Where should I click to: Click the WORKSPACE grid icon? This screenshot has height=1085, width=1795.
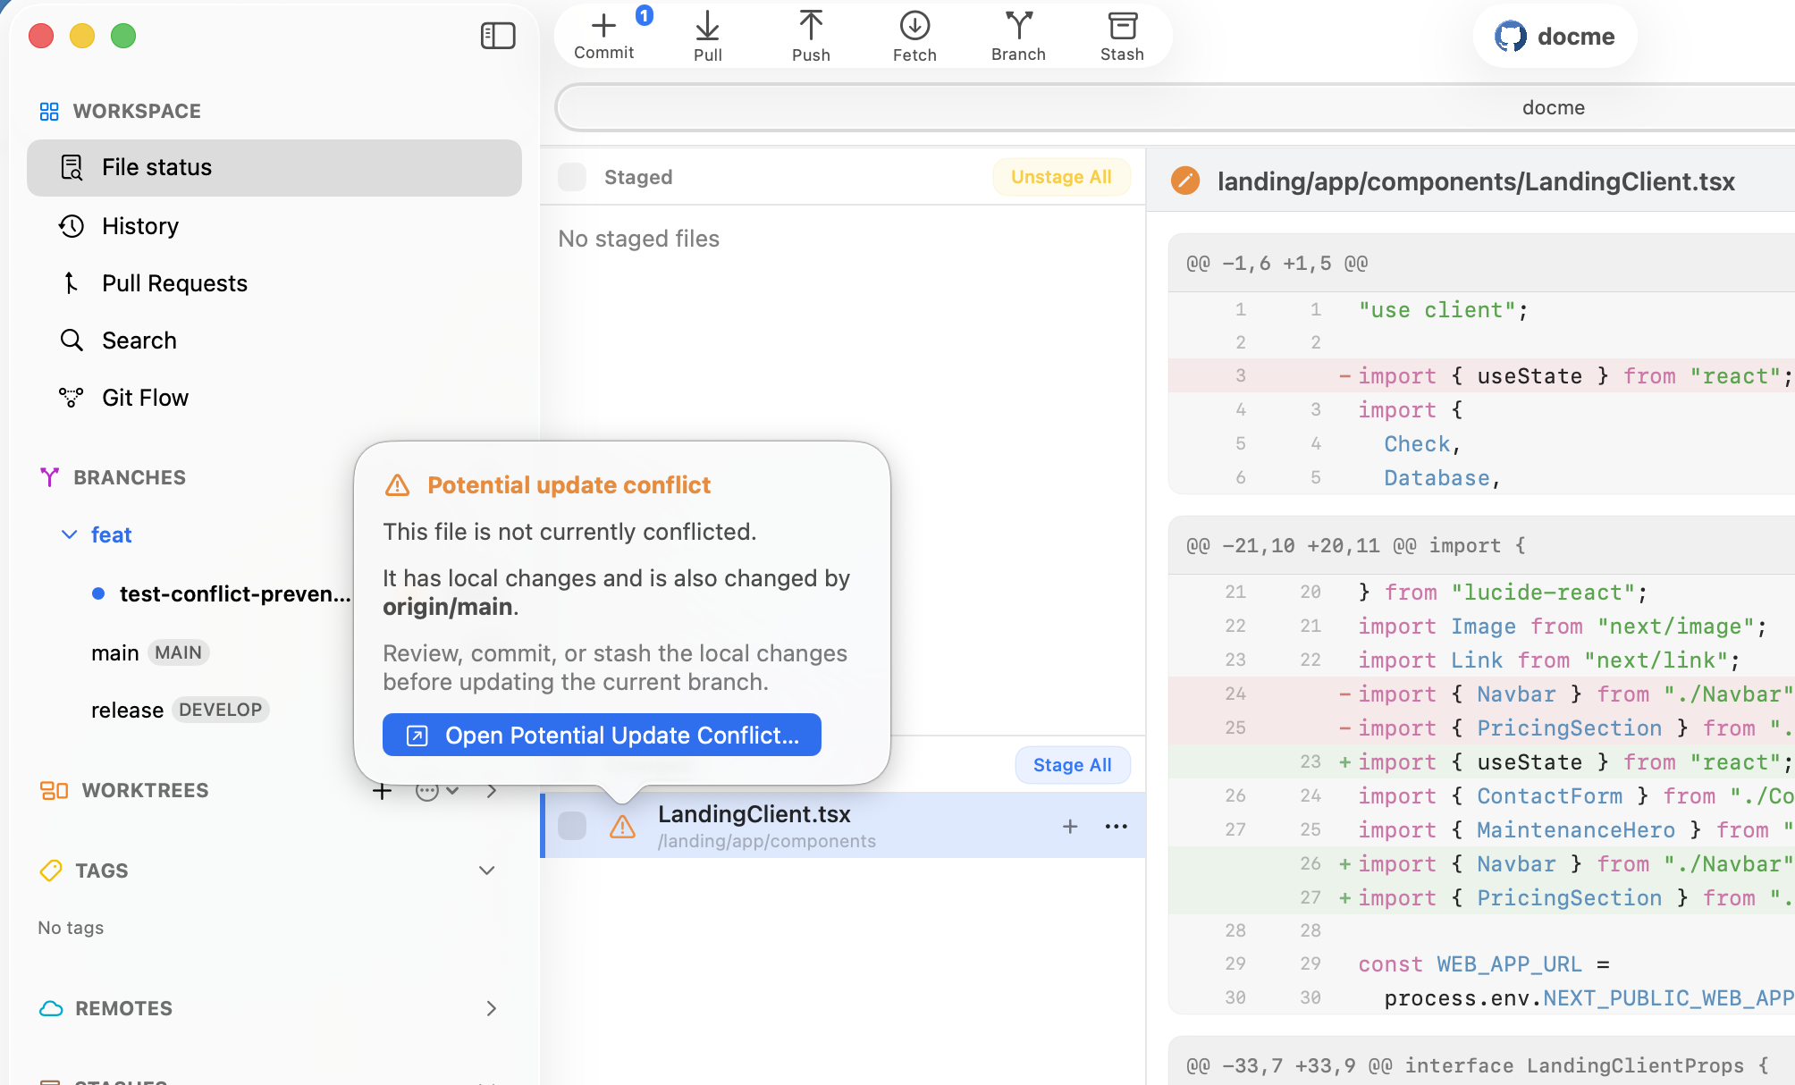pyautogui.click(x=49, y=111)
